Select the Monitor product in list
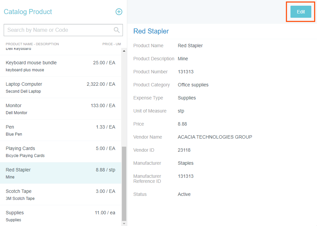 pos(60,109)
